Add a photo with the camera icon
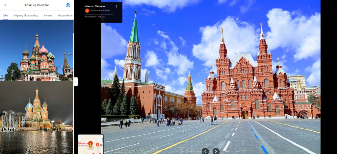Screen dimensions: 337x154 [x=68, y=5]
